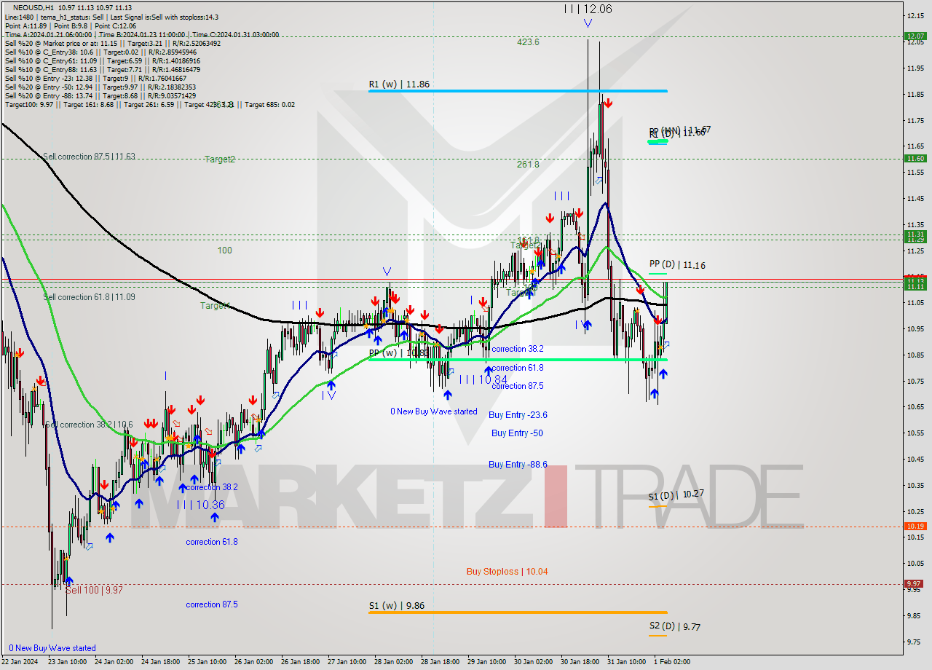
Task: Select the green 12.07 price axis tag
Action: point(915,36)
